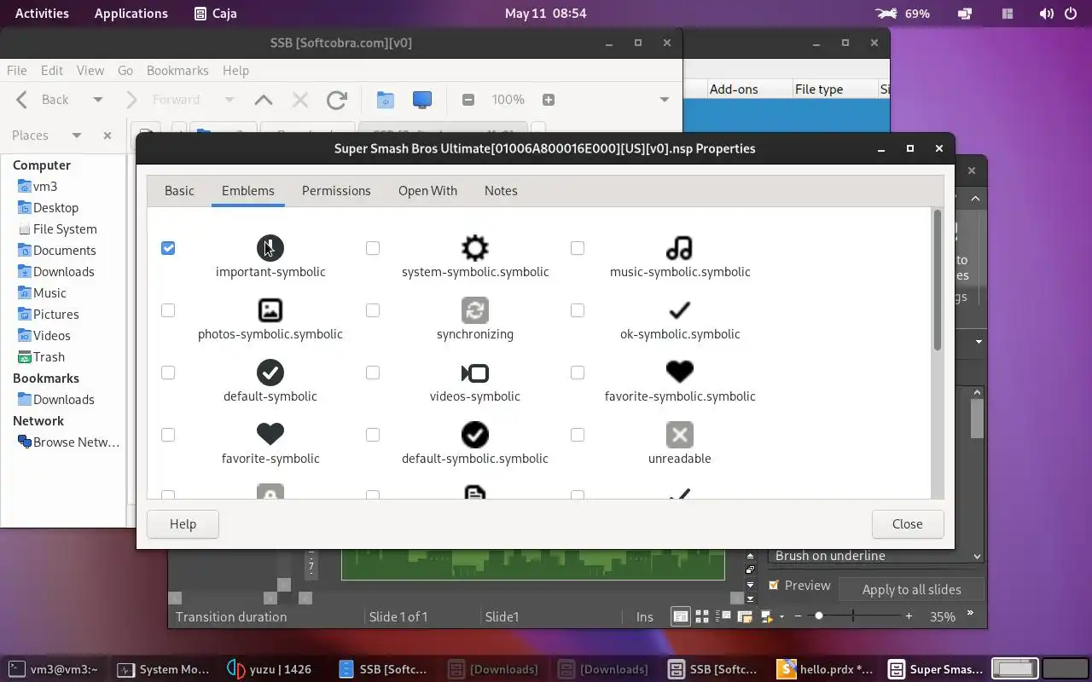Switch to the Basic tab
This screenshot has width=1092, height=682.
coord(179,191)
